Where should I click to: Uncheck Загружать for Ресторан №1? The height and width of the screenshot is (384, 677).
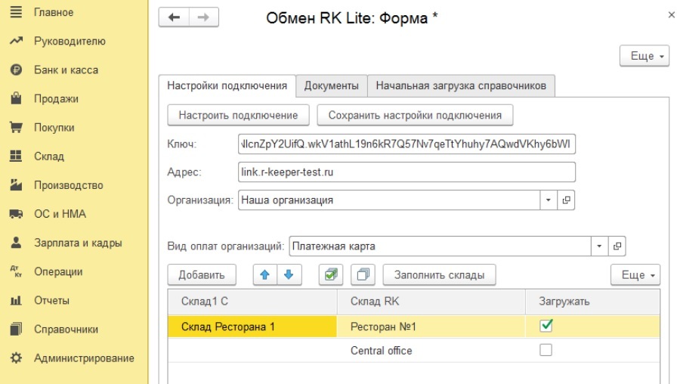click(x=546, y=325)
